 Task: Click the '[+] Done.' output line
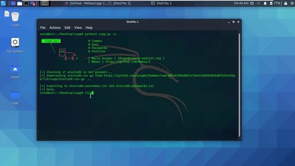click(x=47, y=89)
